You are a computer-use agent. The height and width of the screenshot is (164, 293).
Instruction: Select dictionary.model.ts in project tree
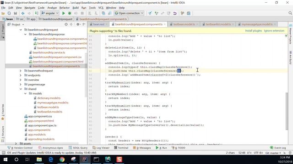[x=49, y=98]
